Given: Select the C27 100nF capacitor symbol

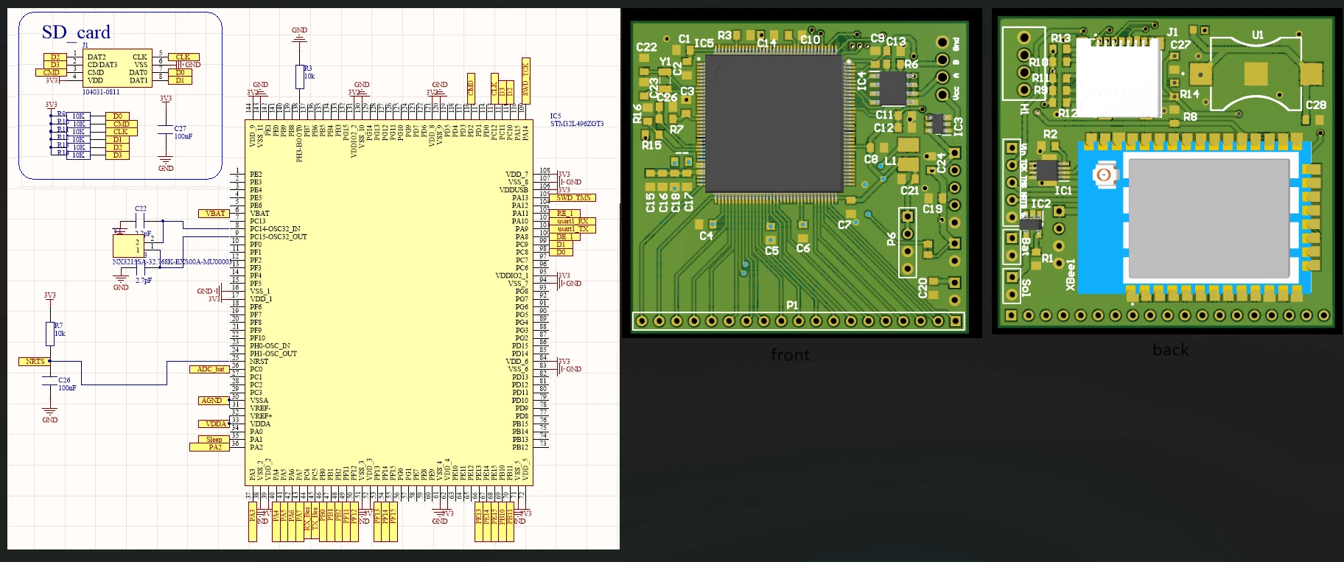Looking at the screenshot, I should pos(166,130).
